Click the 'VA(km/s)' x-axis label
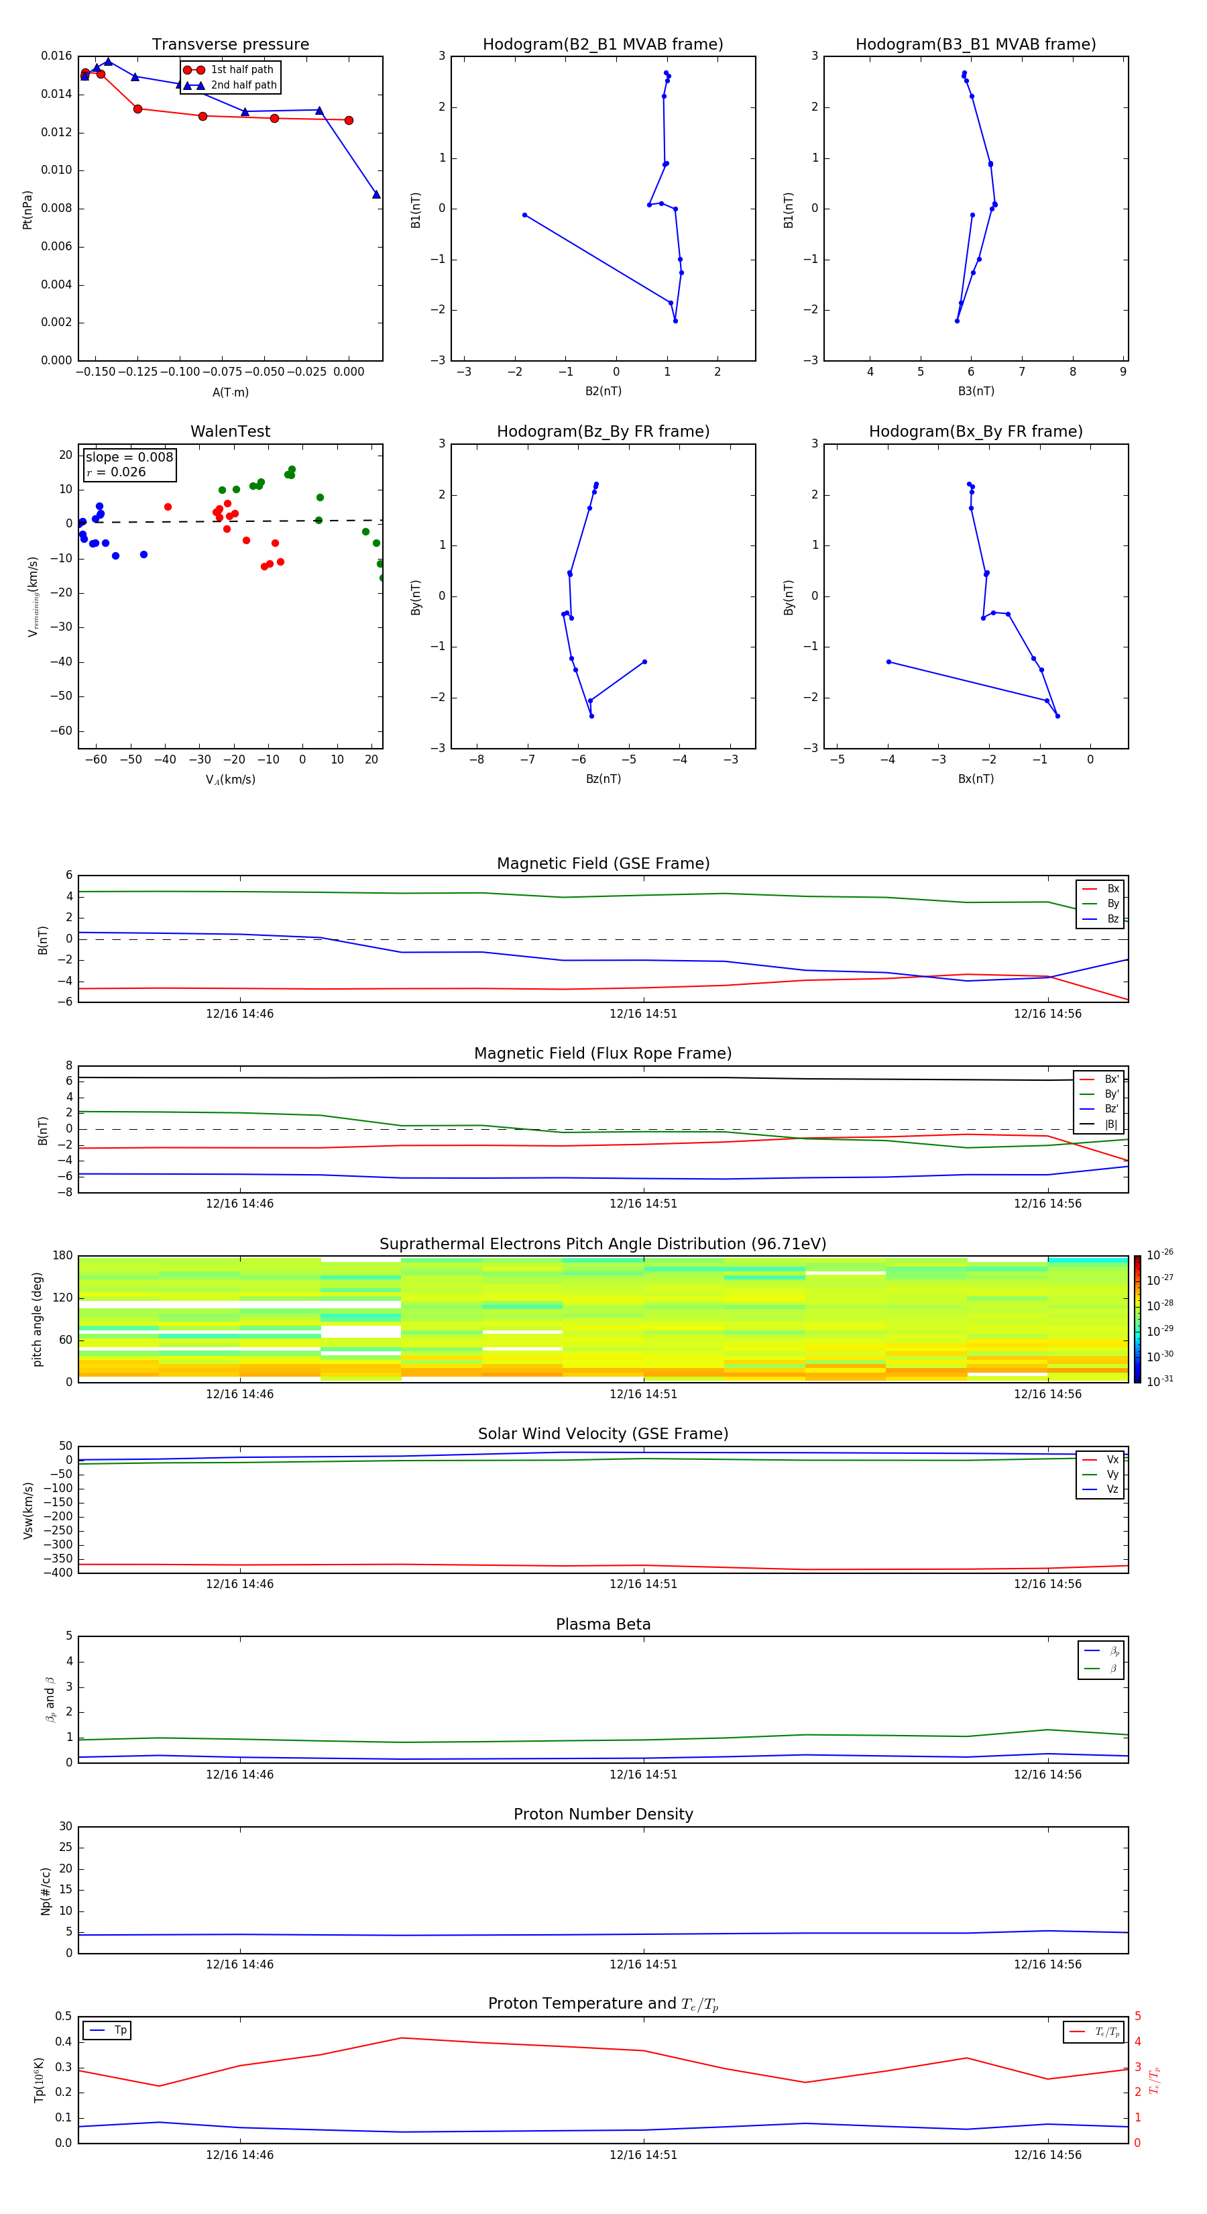The width and height of the screenshot is (1207, 2214). point(230,780)
